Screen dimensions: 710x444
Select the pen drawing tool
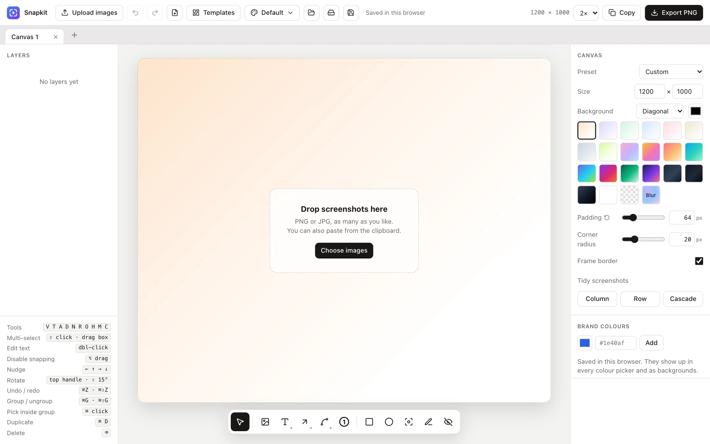click(428, 422)
